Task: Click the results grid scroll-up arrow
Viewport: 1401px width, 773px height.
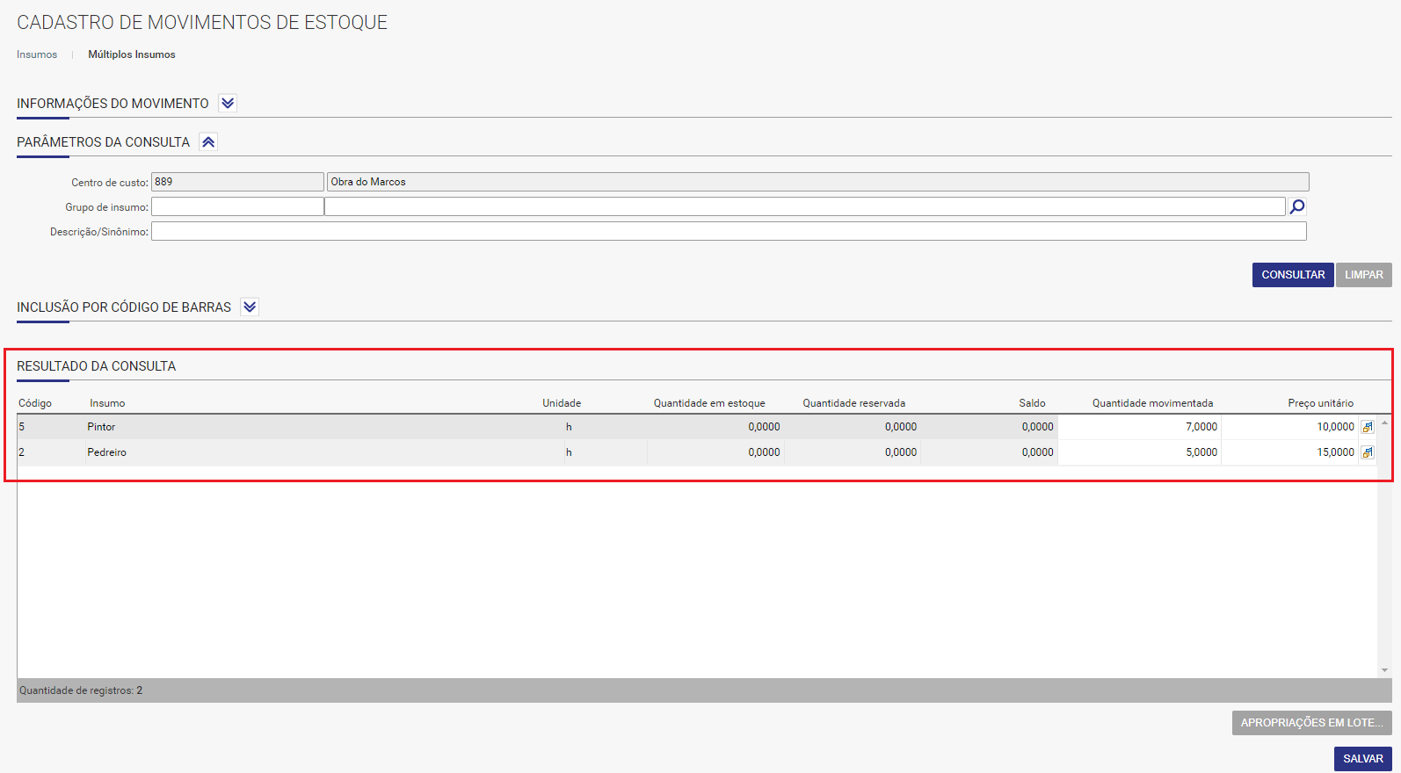Action: [x=1384, y=423]
